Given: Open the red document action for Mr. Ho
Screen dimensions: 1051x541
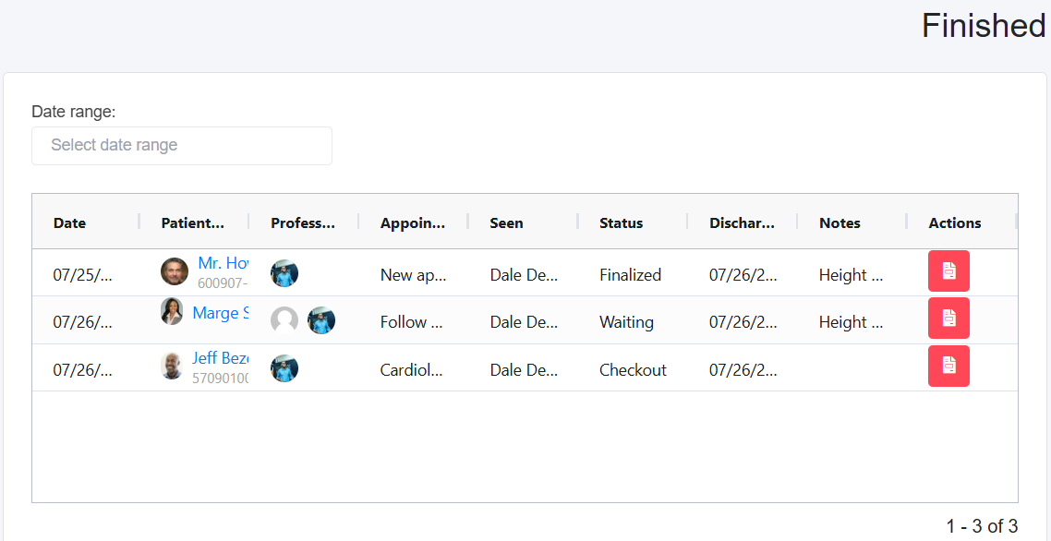Looking at the screenshot, I should 948,270.
